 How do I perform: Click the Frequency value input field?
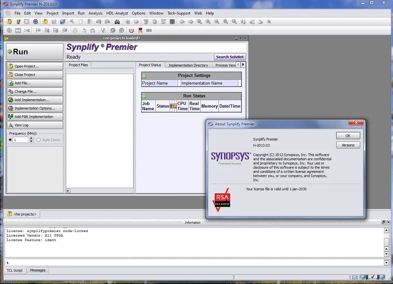point(21,140)
